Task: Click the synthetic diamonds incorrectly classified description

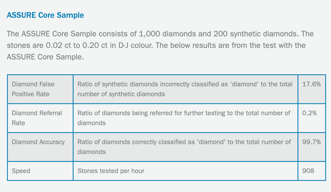Action: click(x=185, y=89)
